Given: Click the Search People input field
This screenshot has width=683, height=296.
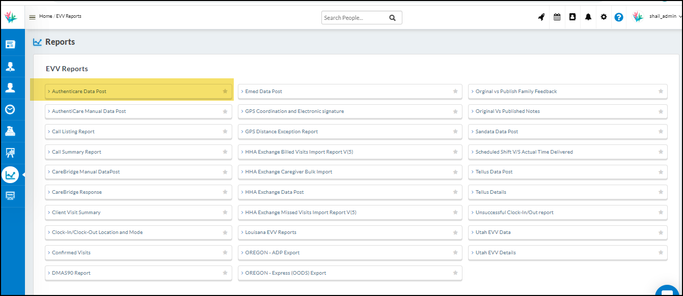Looking at the screenshot, I should click(x=354, y=18).
